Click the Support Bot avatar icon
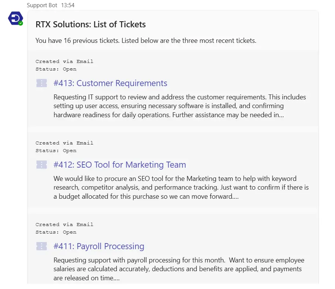 coord(15,18)
